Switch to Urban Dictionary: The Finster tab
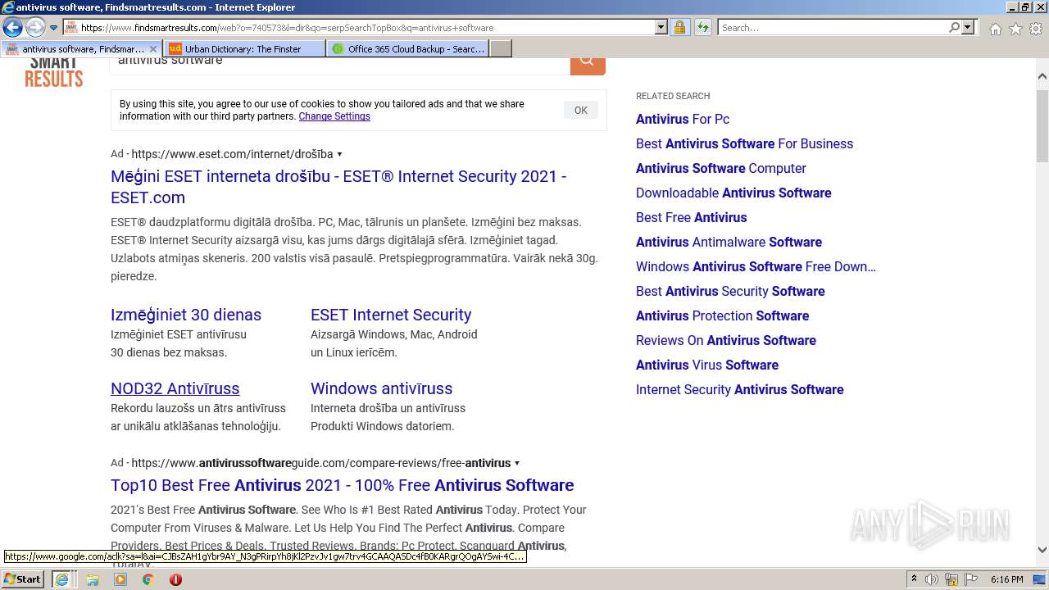This screenshot has height=590, width=1049. tap(243, 49)
